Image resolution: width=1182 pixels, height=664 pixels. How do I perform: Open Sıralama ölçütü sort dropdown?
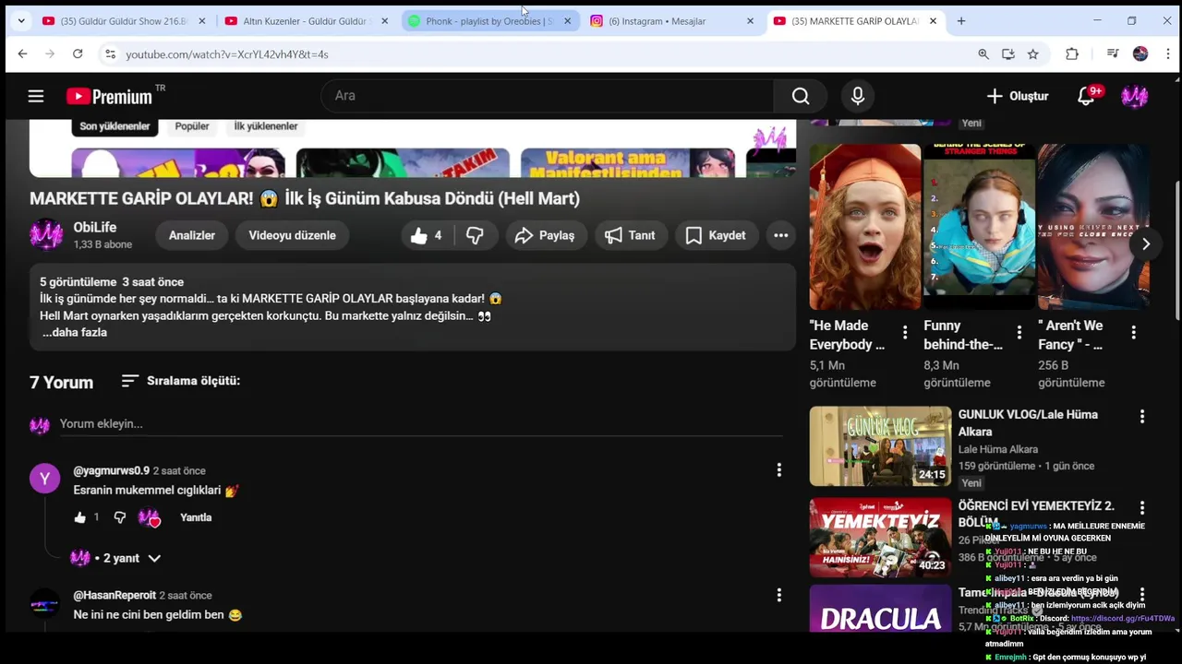click(x=181, y=381)
